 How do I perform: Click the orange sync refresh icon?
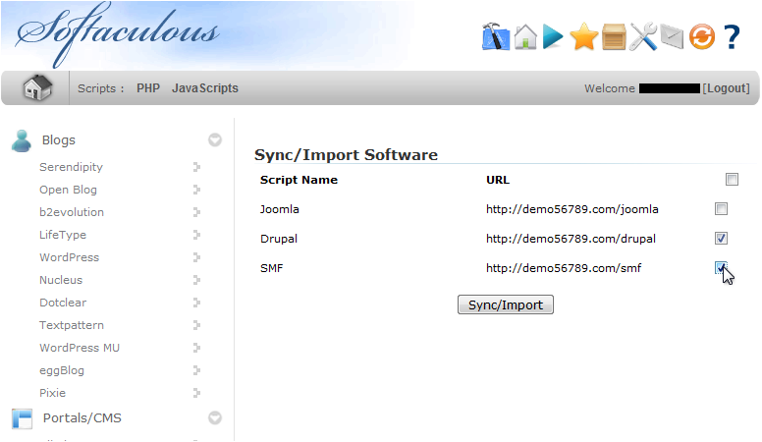(x=702, y=37)
